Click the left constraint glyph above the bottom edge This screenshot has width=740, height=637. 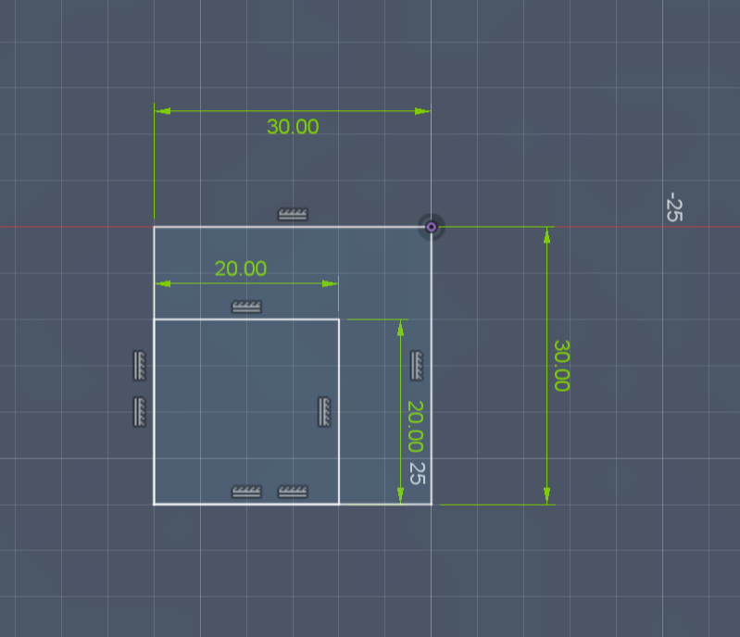point(246,492)
